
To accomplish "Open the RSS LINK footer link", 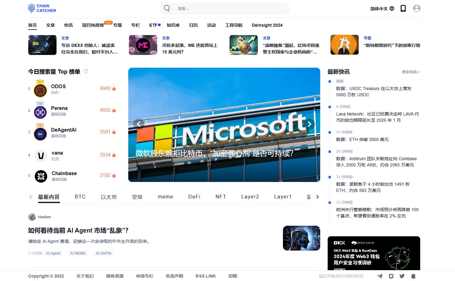I will tap(206, 276).
